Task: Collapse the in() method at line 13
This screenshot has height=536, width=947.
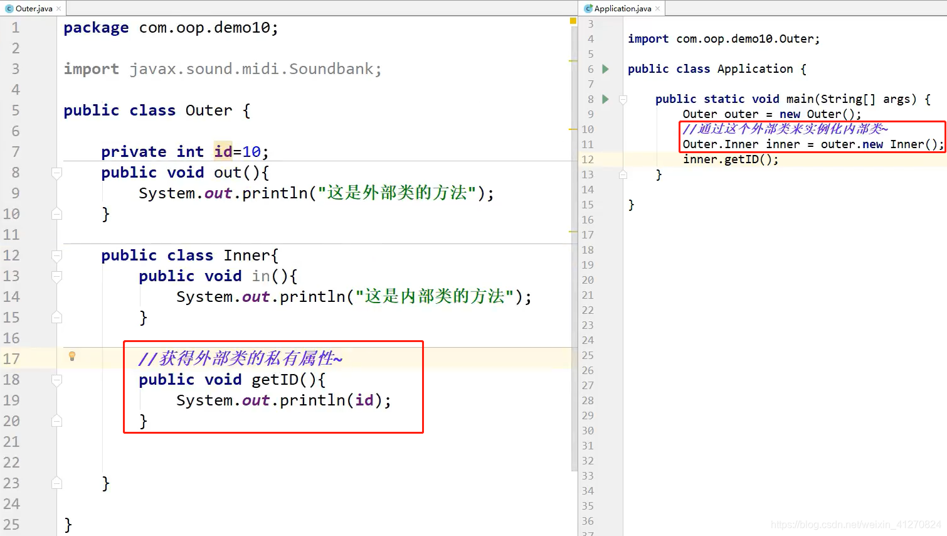Action: 56,276
